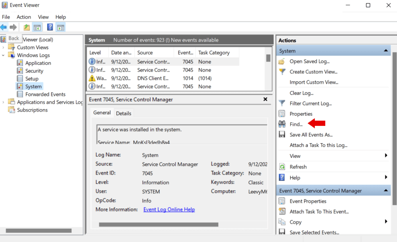The image size is (397, 242).
Task: Copy the selected event
Action: point(295,222)
